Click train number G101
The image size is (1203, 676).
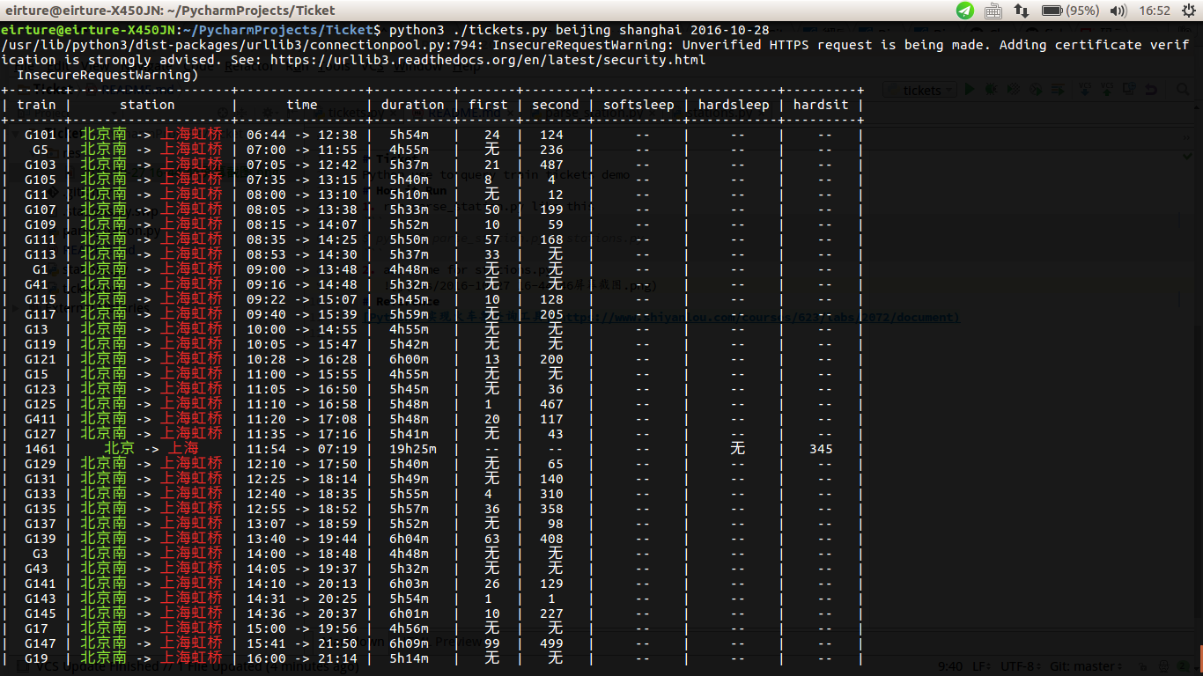(40, 135)
